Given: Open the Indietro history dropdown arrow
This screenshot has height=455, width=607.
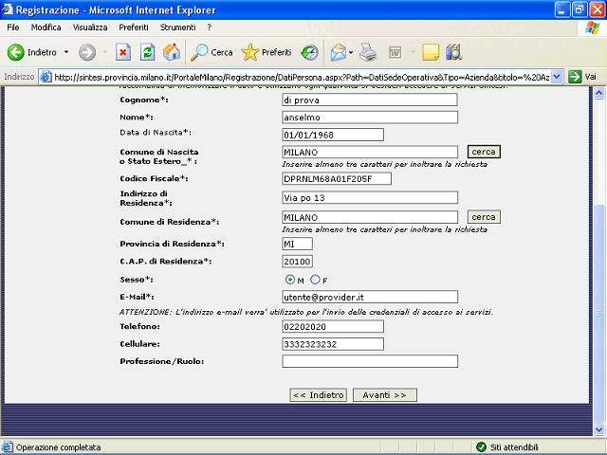Looking at the screenshot, I should coord(66,52).
